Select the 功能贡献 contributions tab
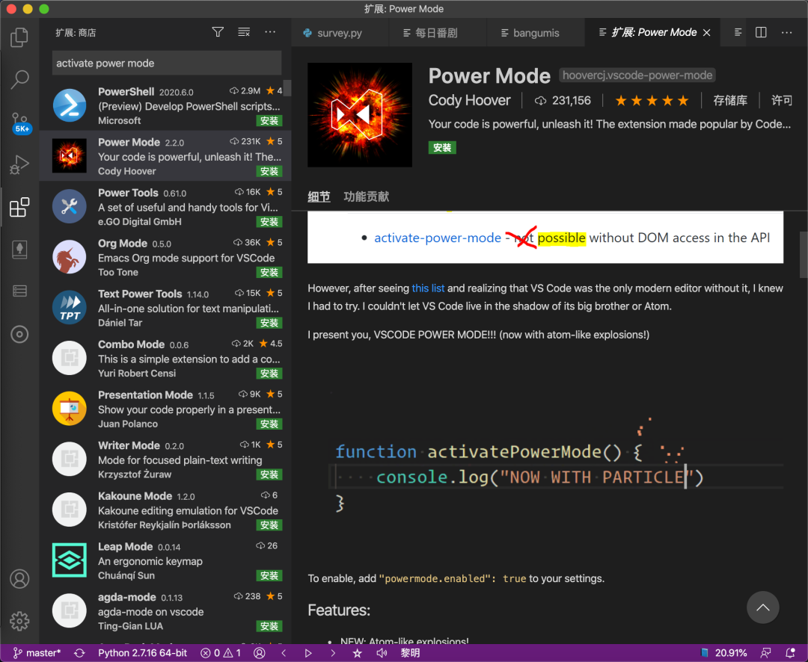The image size is (808, 662). click(367, 196)
